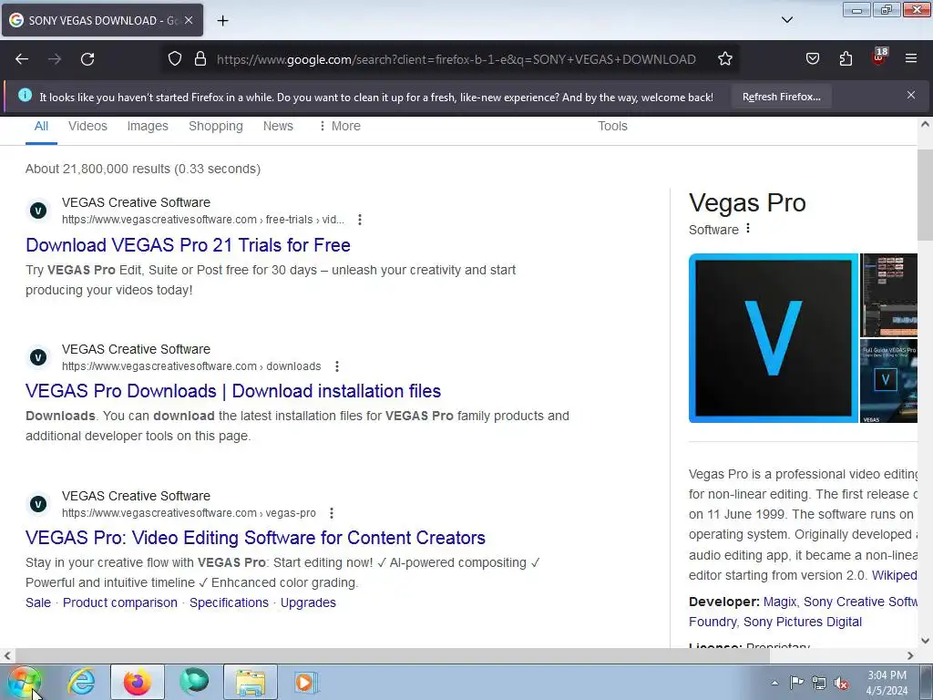Viewport: 933px width, 700px height.
Task: Open the search Tools option
Action: [x=612, y=126]
